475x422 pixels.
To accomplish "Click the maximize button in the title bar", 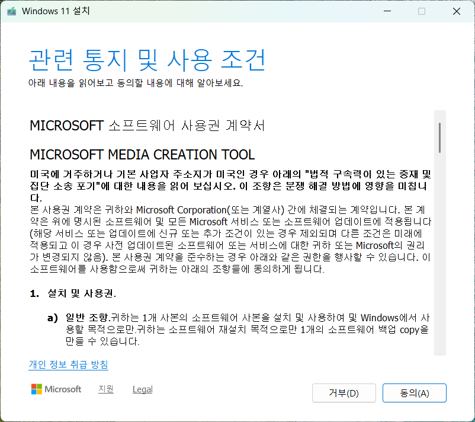I will point(422,11).
